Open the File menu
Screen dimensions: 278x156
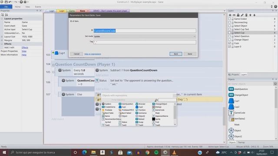click(x=6, y=7)
